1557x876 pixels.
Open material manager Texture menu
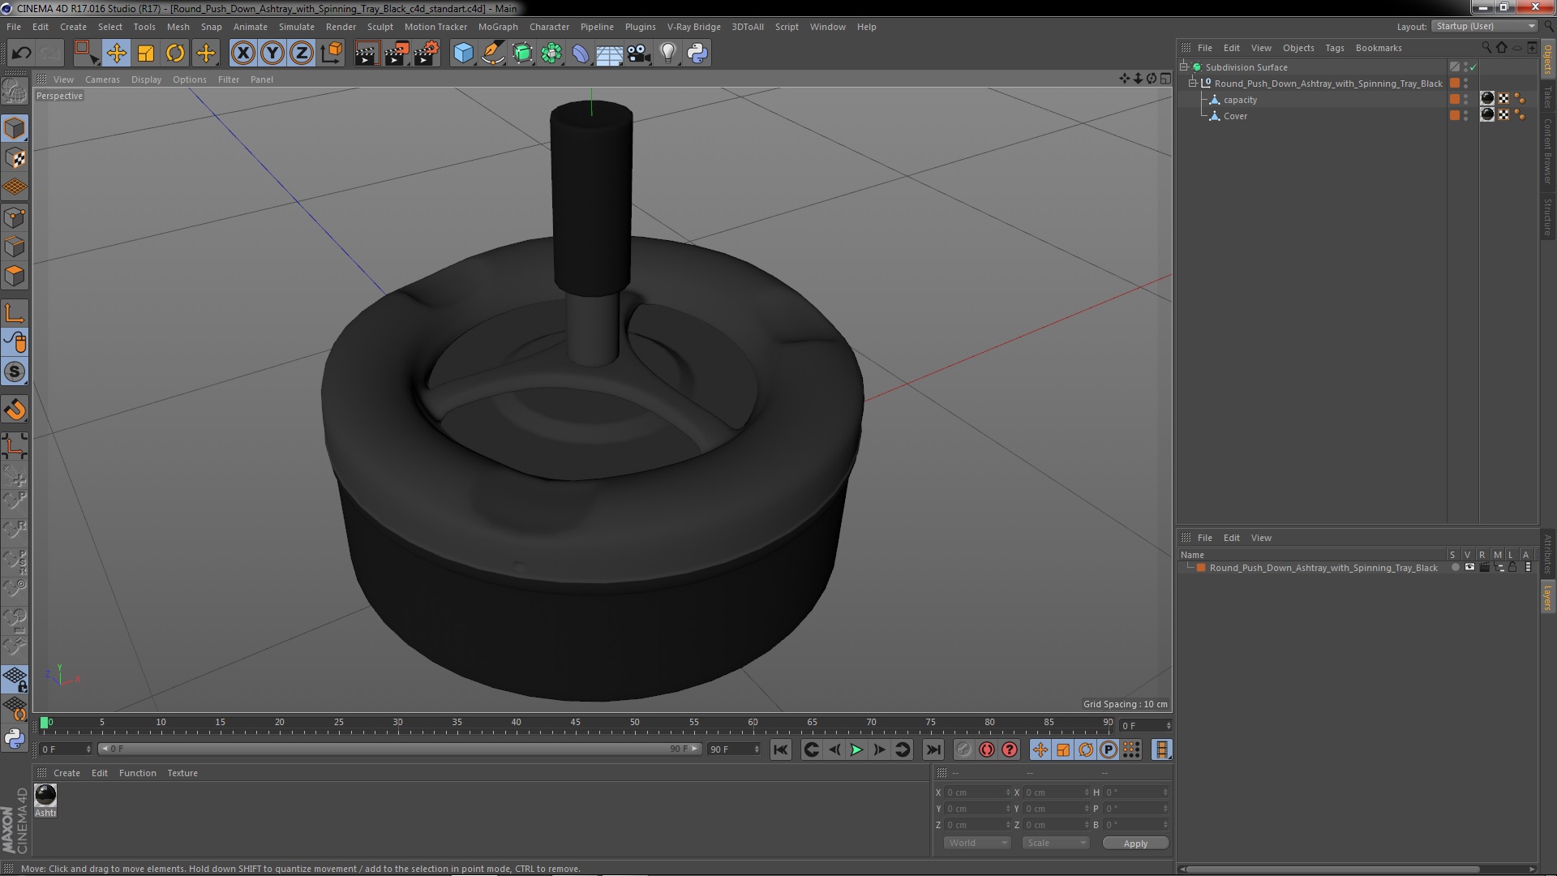(182, 773)
